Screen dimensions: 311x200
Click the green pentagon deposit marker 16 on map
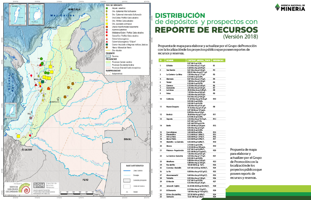41,59
